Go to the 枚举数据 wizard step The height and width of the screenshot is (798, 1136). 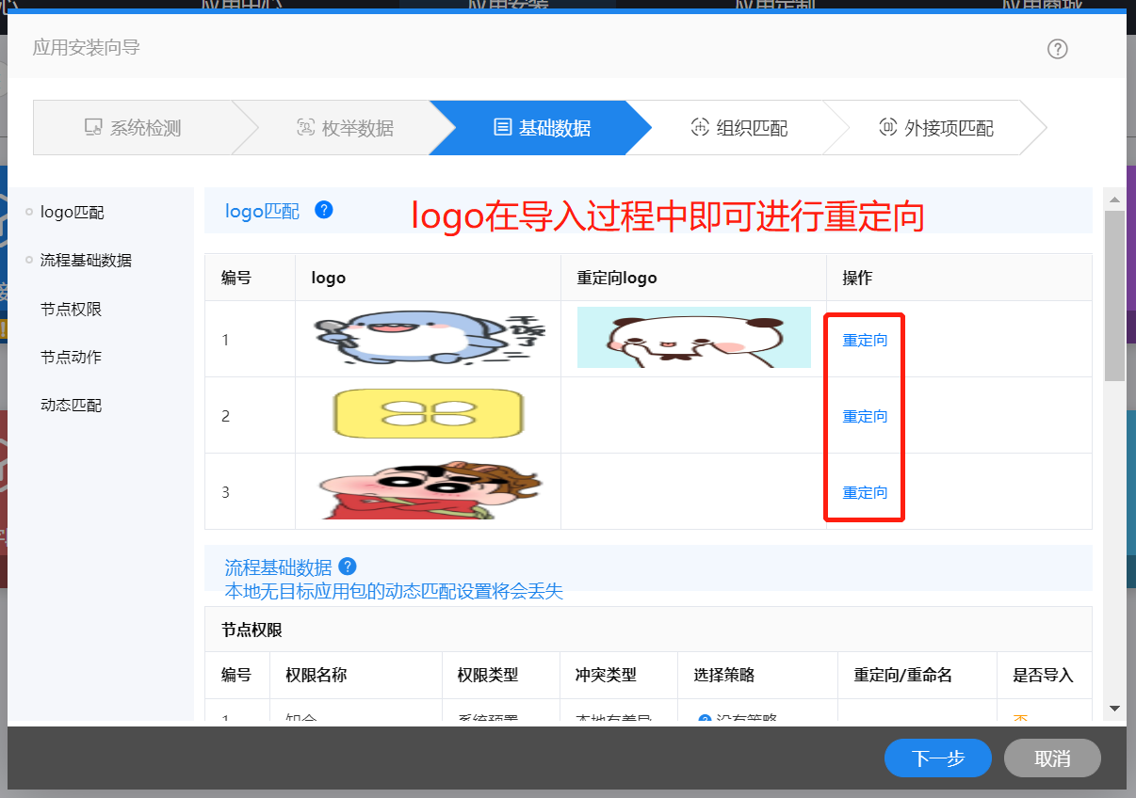[345, 127]
